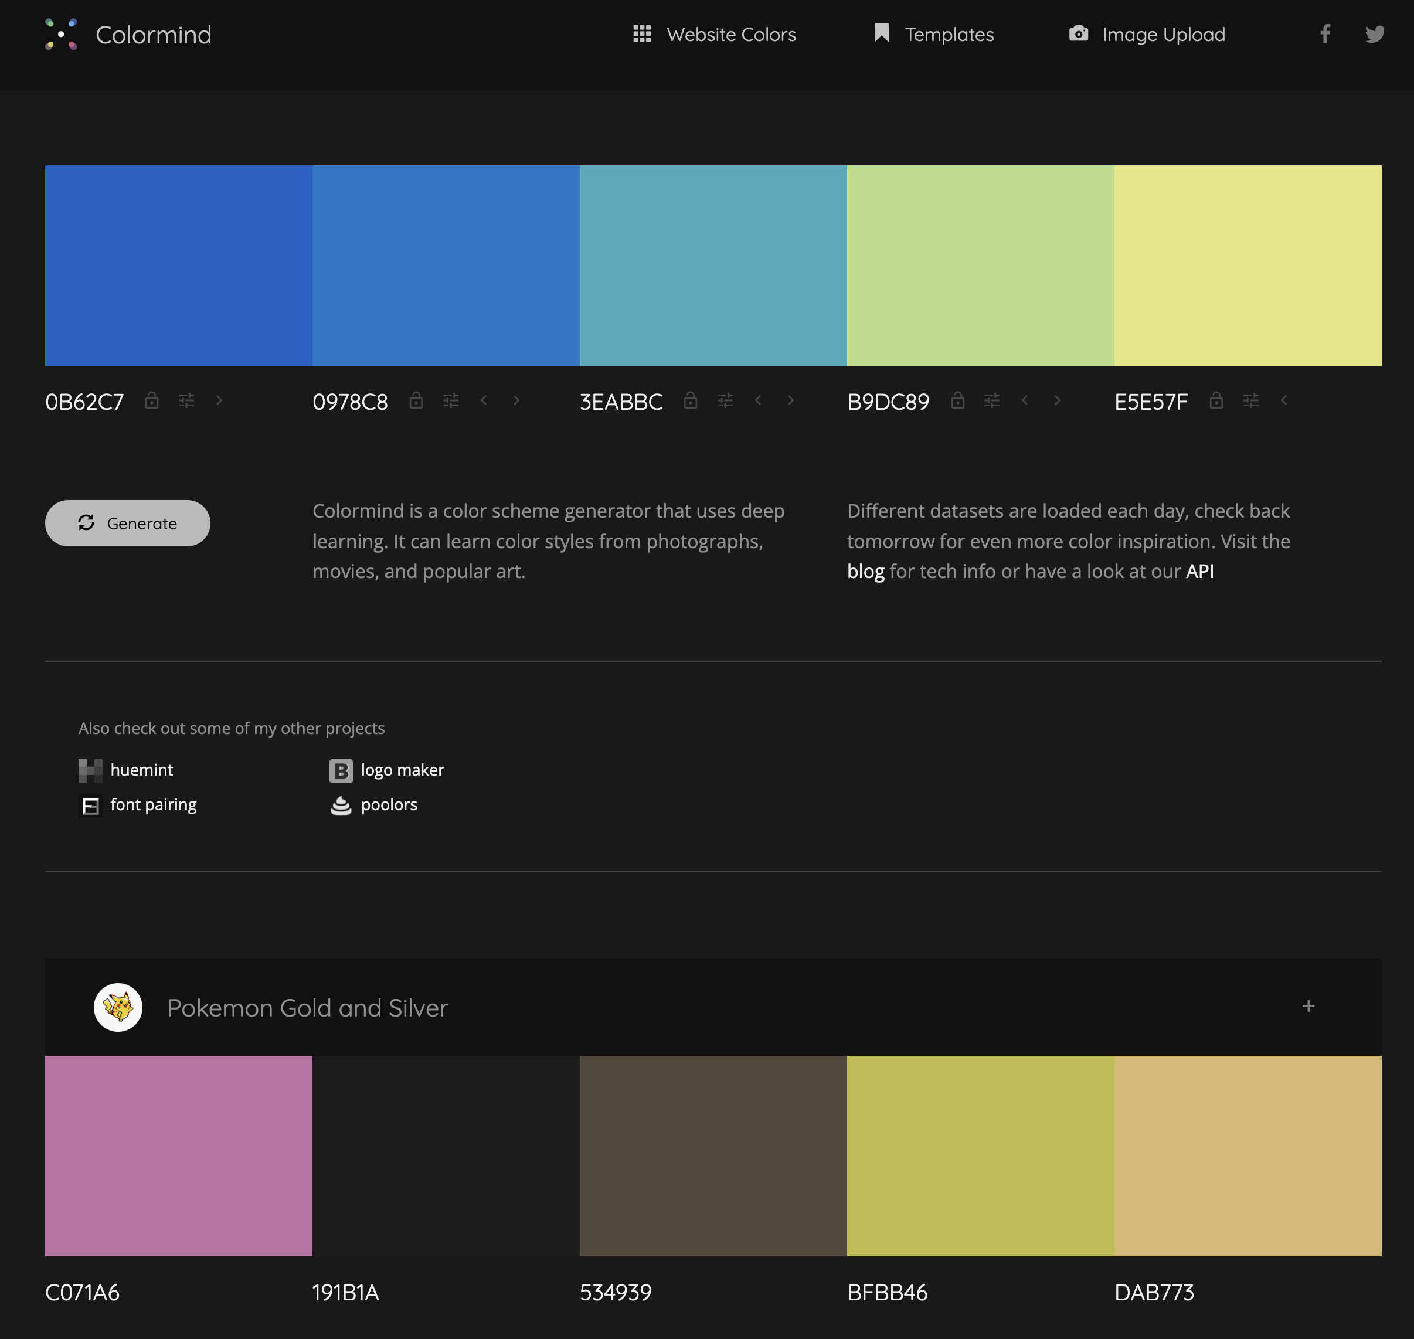Select the 0B62C7 blue swatch

point(178,266)
